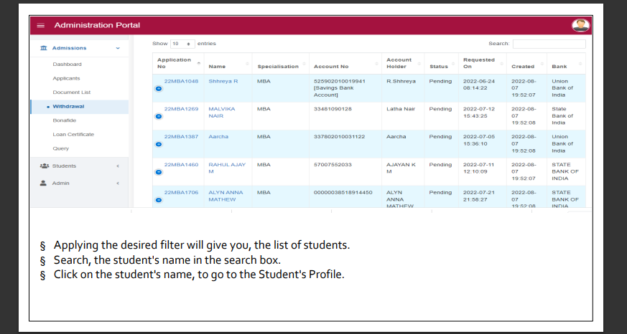
Task: Select Document List in the sidebar
Action: 71,92
